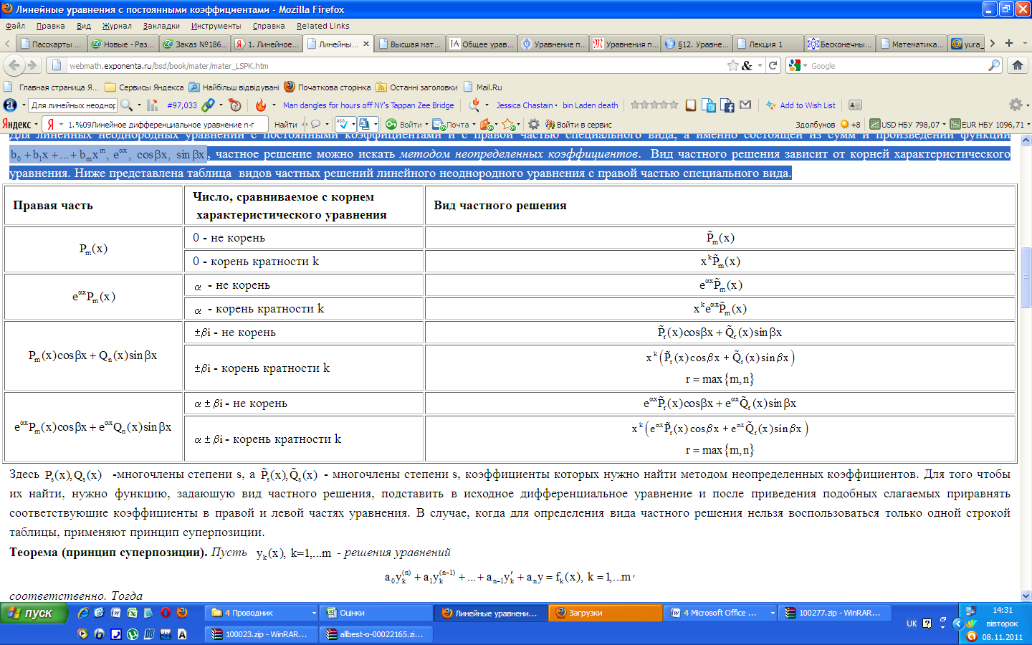
Task: Click the Войти в сервис button
Action: (x=579, y=124)
